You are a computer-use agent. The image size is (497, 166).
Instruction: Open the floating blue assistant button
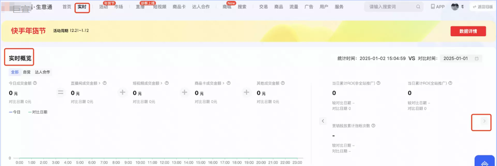click(485, 161)
